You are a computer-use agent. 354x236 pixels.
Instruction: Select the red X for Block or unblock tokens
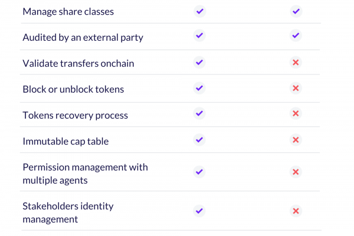pyautogui.click(x=296, y=88)
